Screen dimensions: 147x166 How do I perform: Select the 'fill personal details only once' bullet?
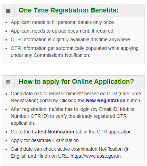point(63,22)
